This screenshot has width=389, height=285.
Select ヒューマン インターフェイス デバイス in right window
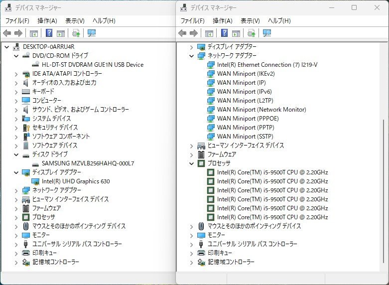246,145
